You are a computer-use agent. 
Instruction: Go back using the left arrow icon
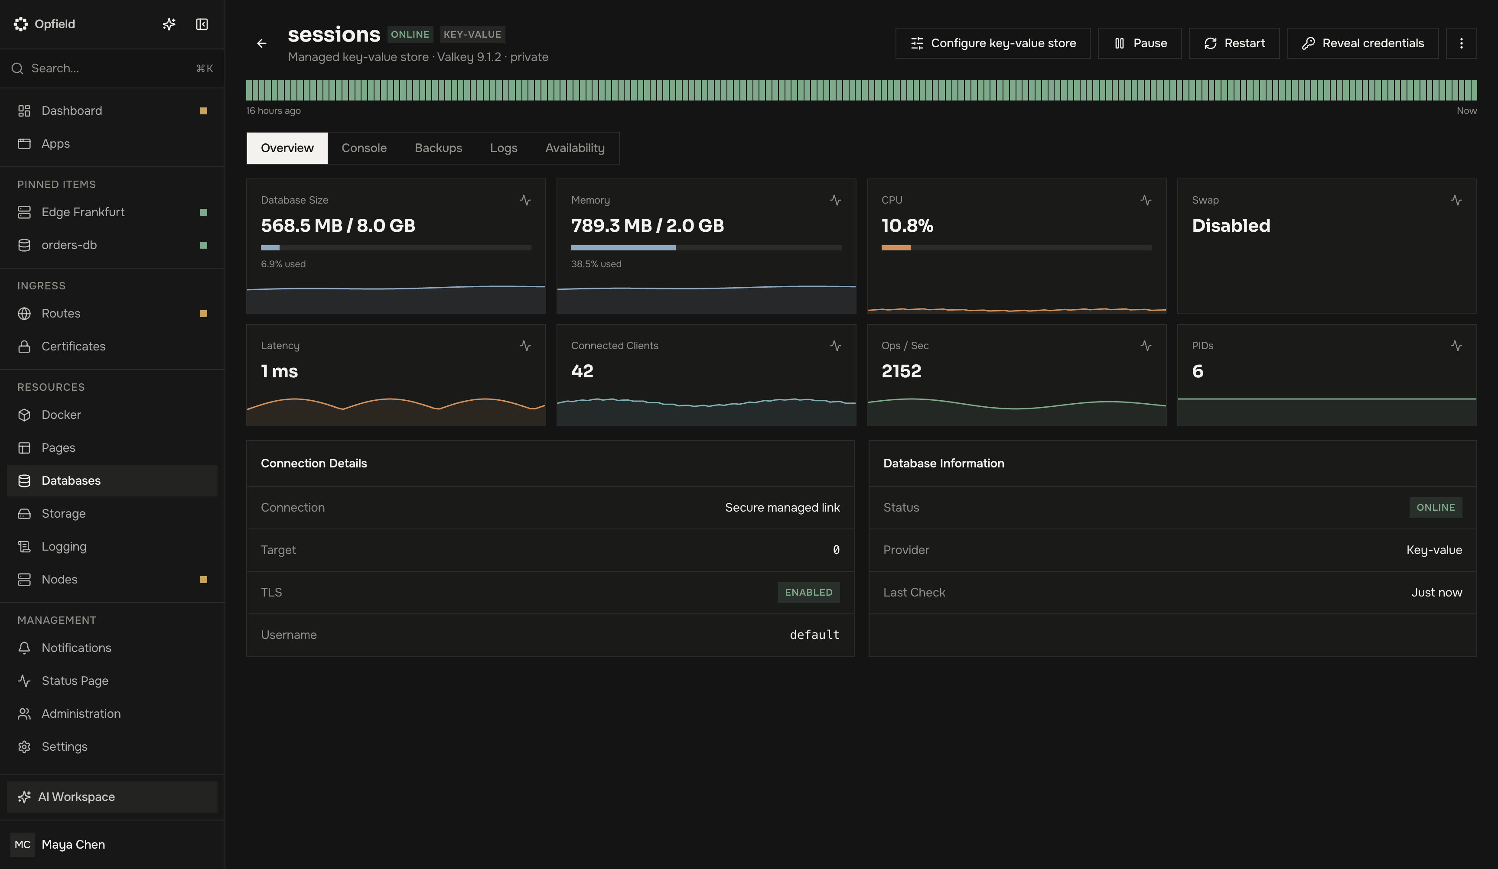click(261, 43)
